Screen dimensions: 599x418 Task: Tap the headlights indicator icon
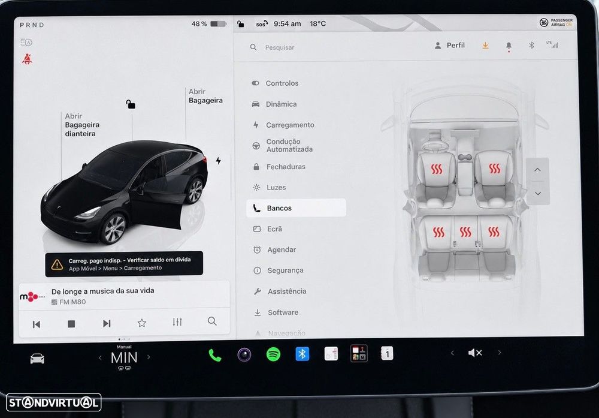tap(26, 43)
